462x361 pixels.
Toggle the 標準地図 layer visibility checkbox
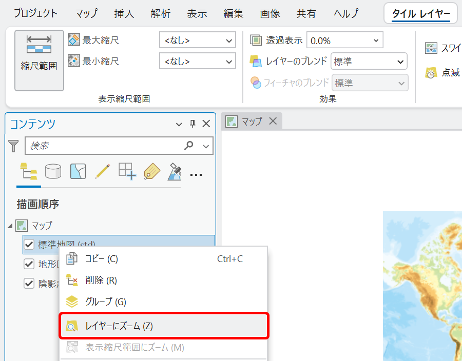[29, 245]
